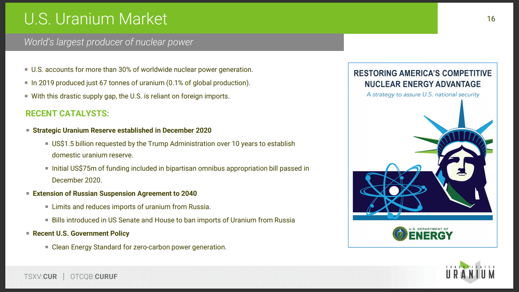Click the bullet about reliance on foreign imports

pos(130,96)
